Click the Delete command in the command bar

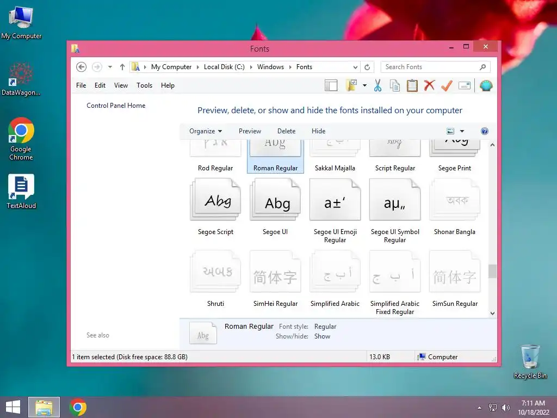coord(286,131)
